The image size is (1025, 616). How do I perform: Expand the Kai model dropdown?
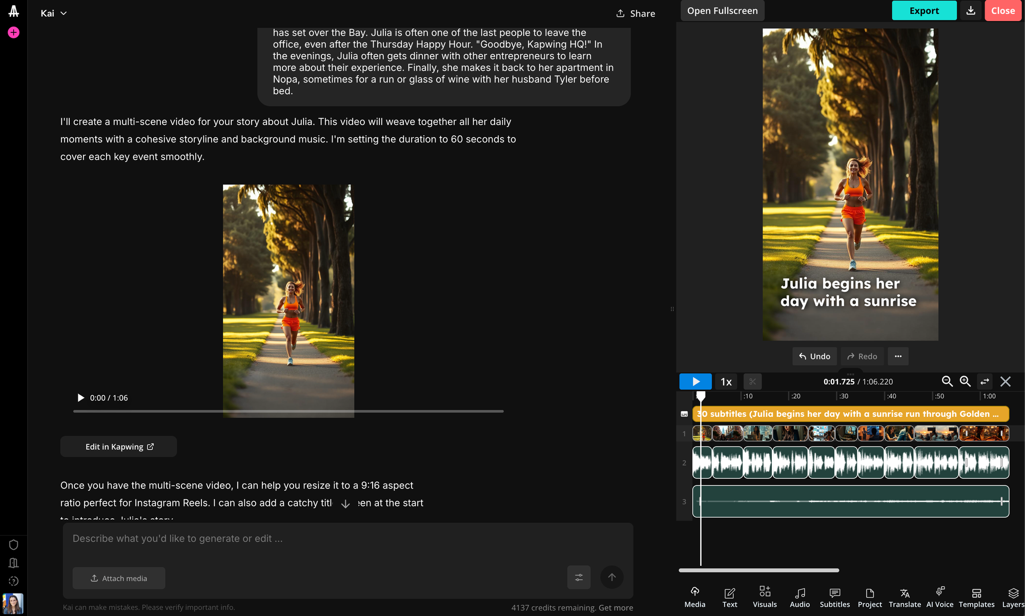54,13
